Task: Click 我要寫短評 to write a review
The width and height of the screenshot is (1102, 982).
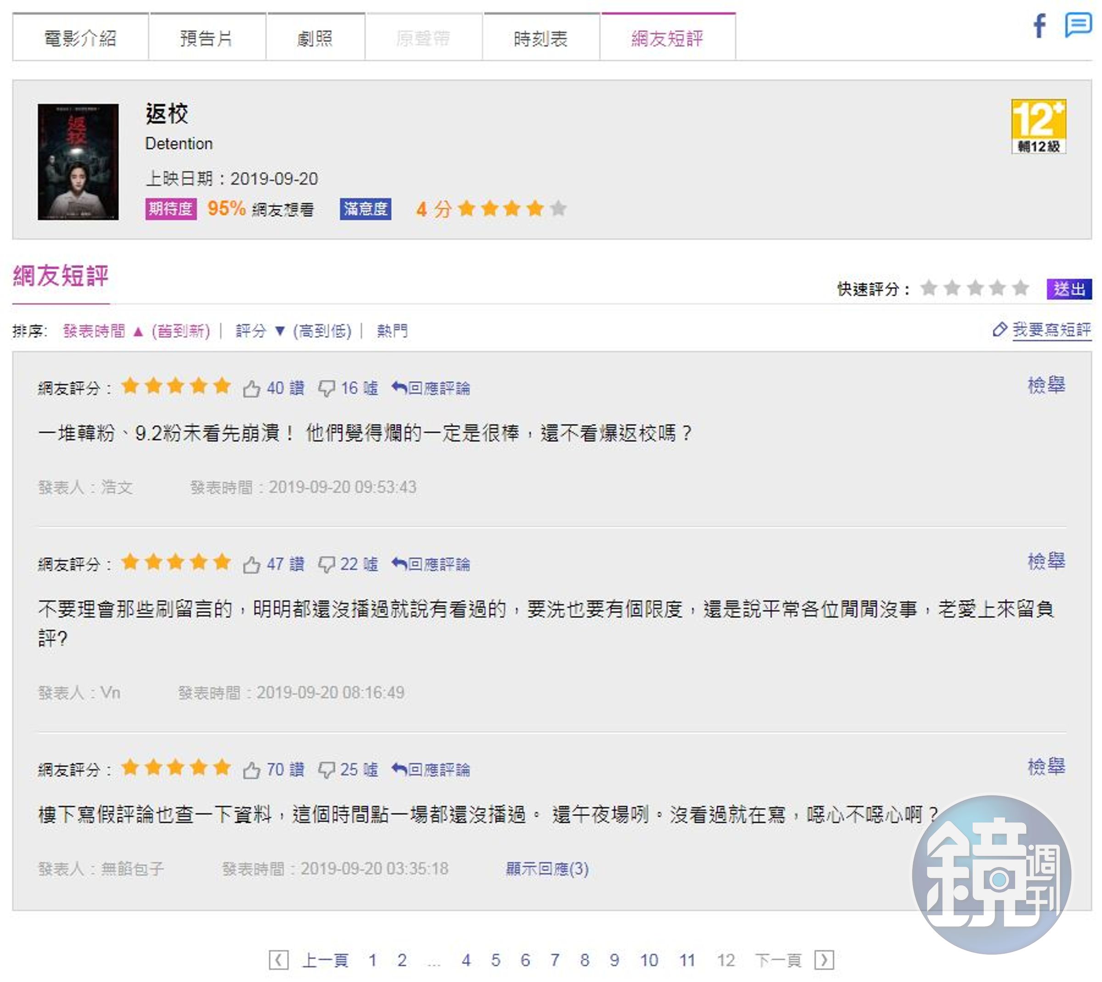Action: 1042,330
